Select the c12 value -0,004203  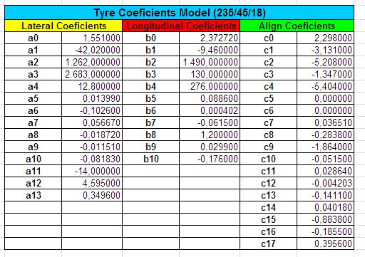pyautogui.click(x=325, y=183)
